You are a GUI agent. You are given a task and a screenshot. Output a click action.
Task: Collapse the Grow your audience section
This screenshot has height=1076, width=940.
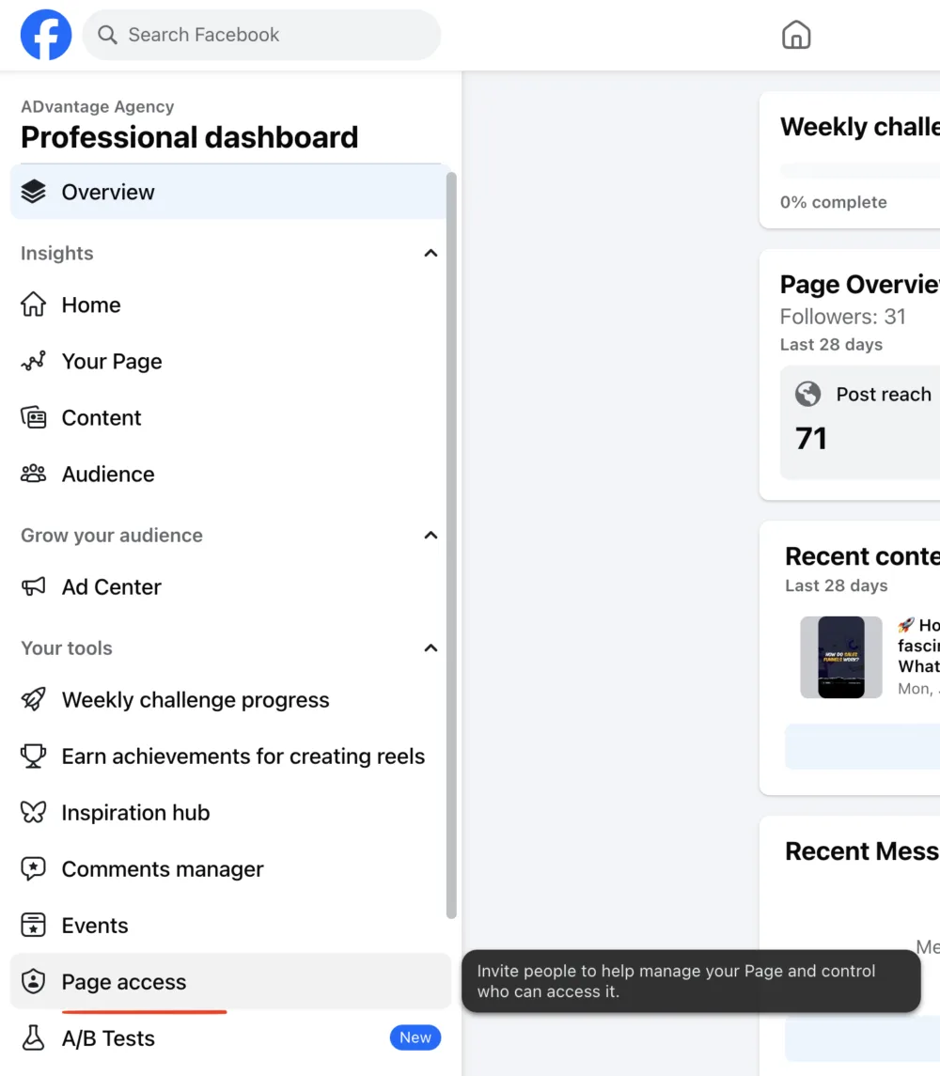point(431,536)
